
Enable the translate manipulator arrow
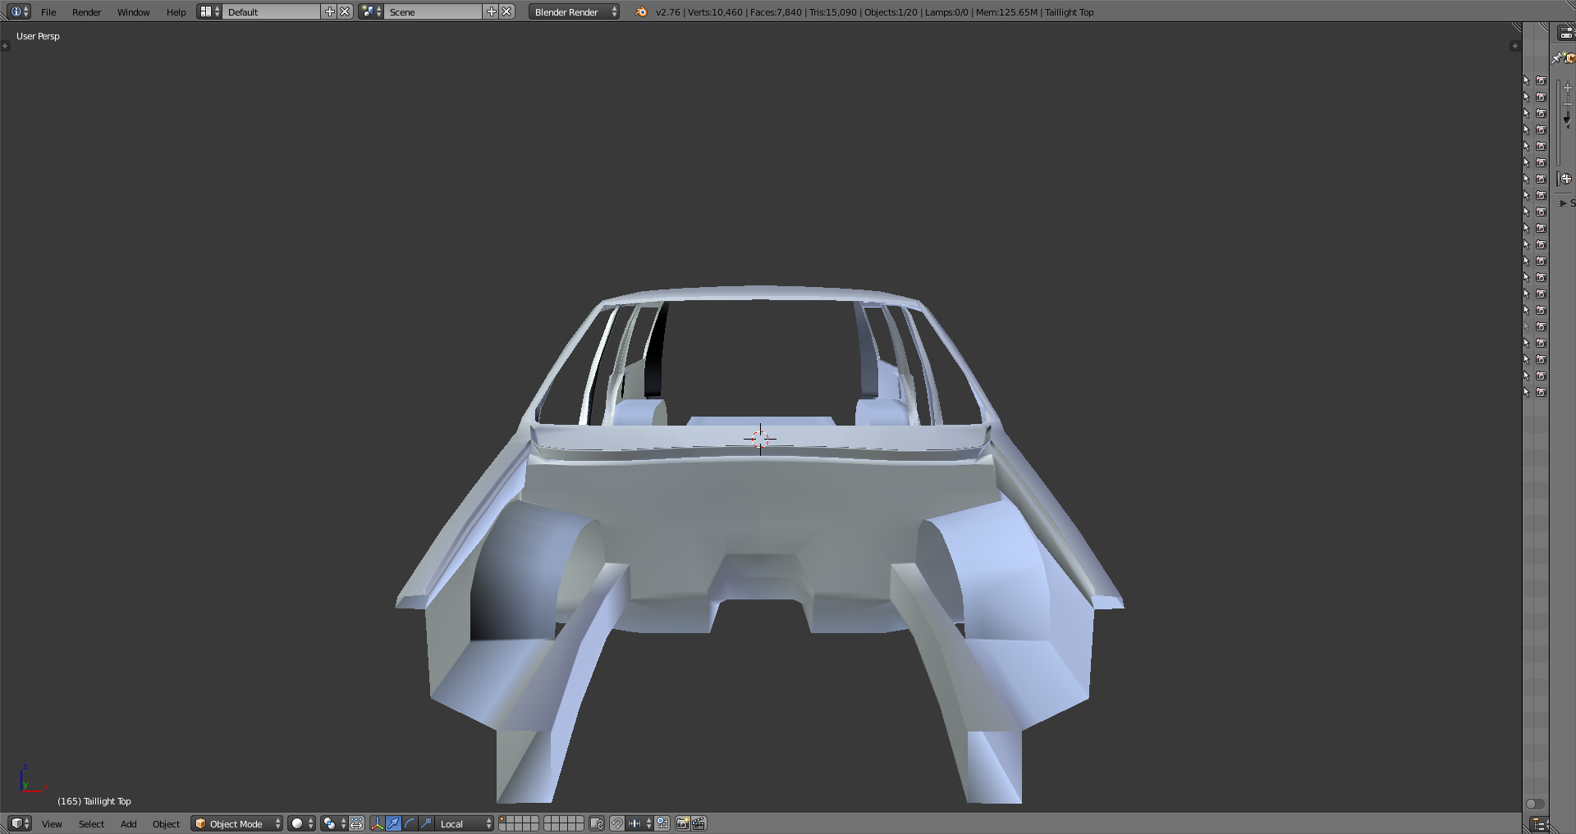click(394, 823)
